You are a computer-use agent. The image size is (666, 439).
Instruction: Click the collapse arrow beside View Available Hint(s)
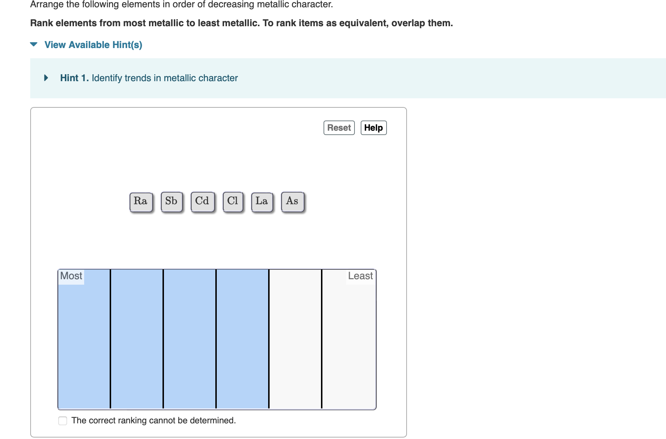coord(33,44)
